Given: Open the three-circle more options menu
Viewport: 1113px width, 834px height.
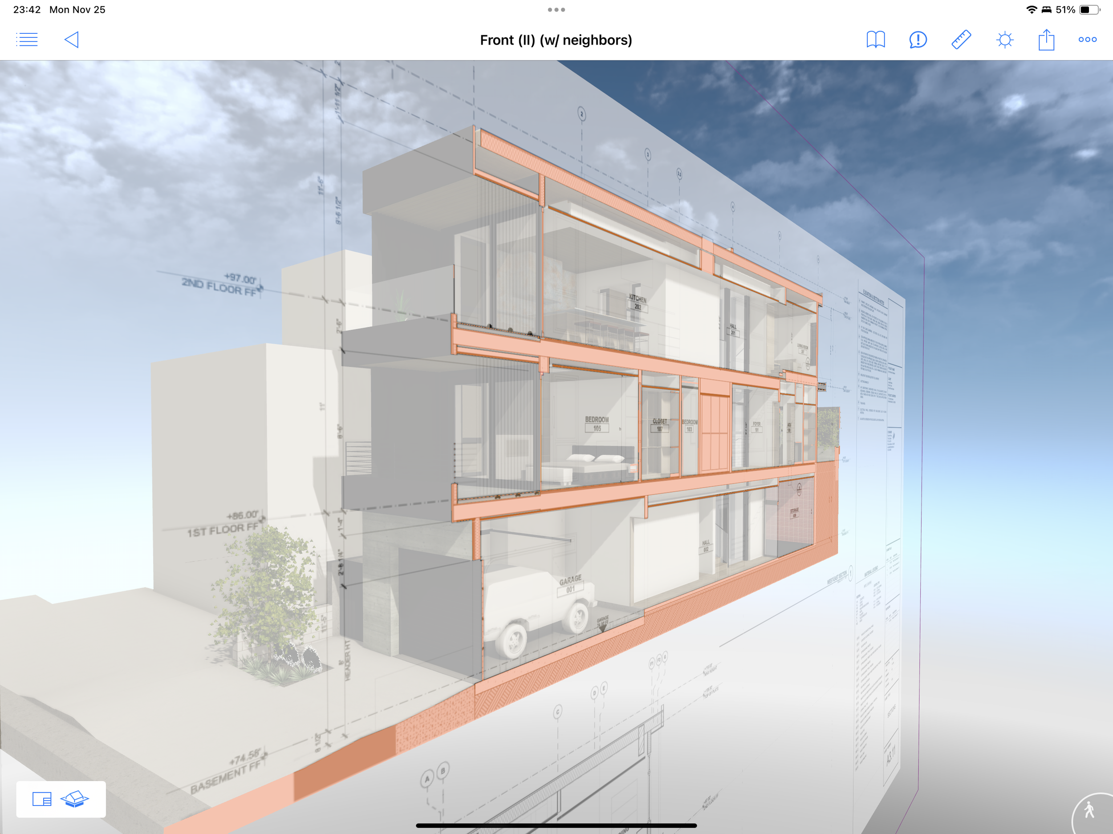Looking at the screenshot, I should click(x=1087, y=40).
